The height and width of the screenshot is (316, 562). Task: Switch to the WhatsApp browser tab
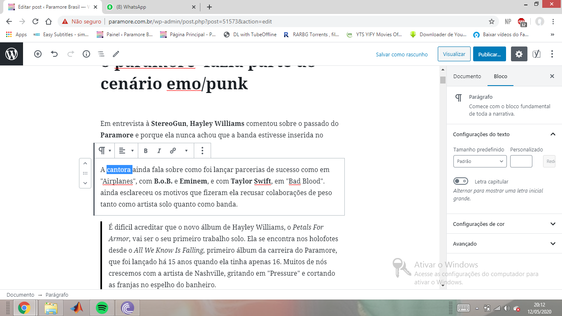[151, 7]
